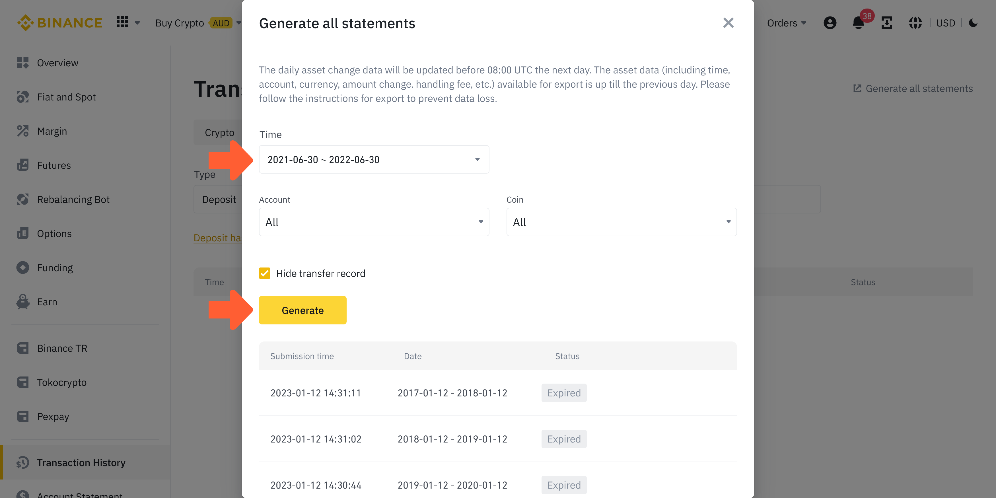Toggle the Hide transfer record option off

pyautogui.click(x=264, y=273)
